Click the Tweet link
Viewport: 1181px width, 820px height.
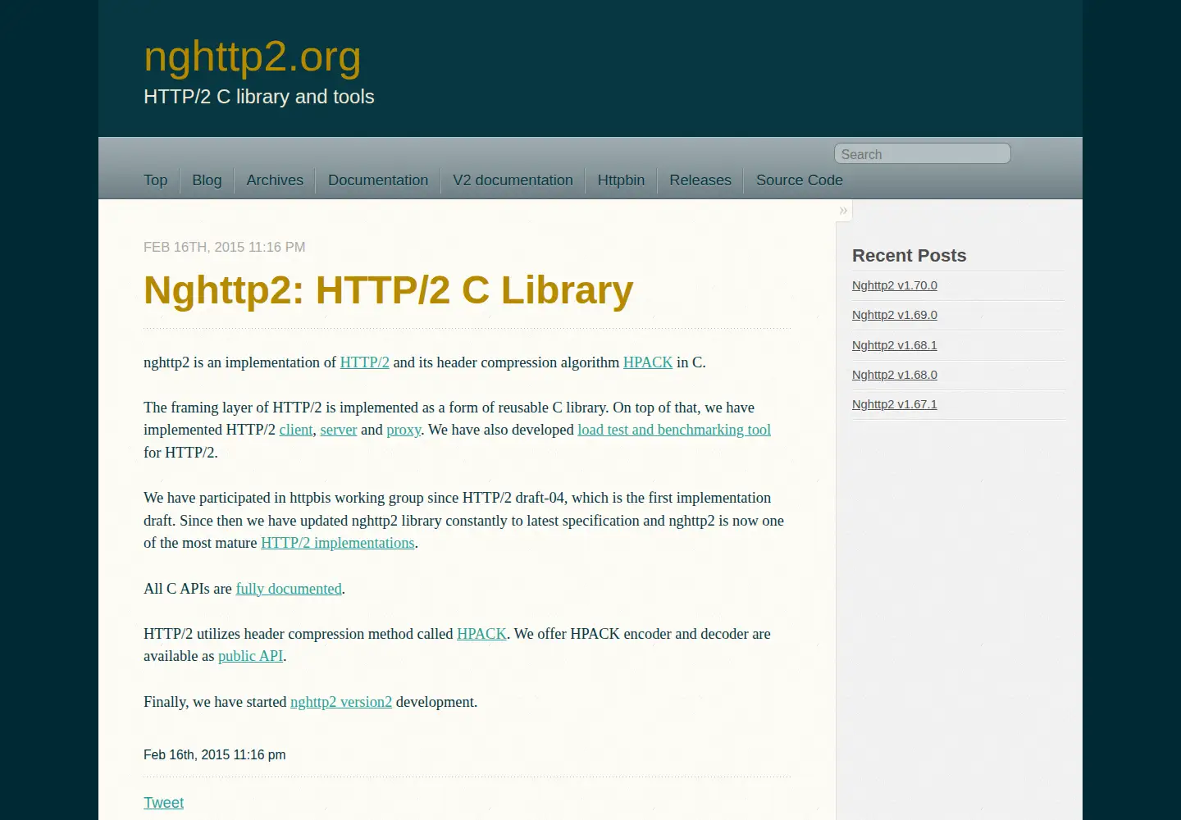[163, 803]
